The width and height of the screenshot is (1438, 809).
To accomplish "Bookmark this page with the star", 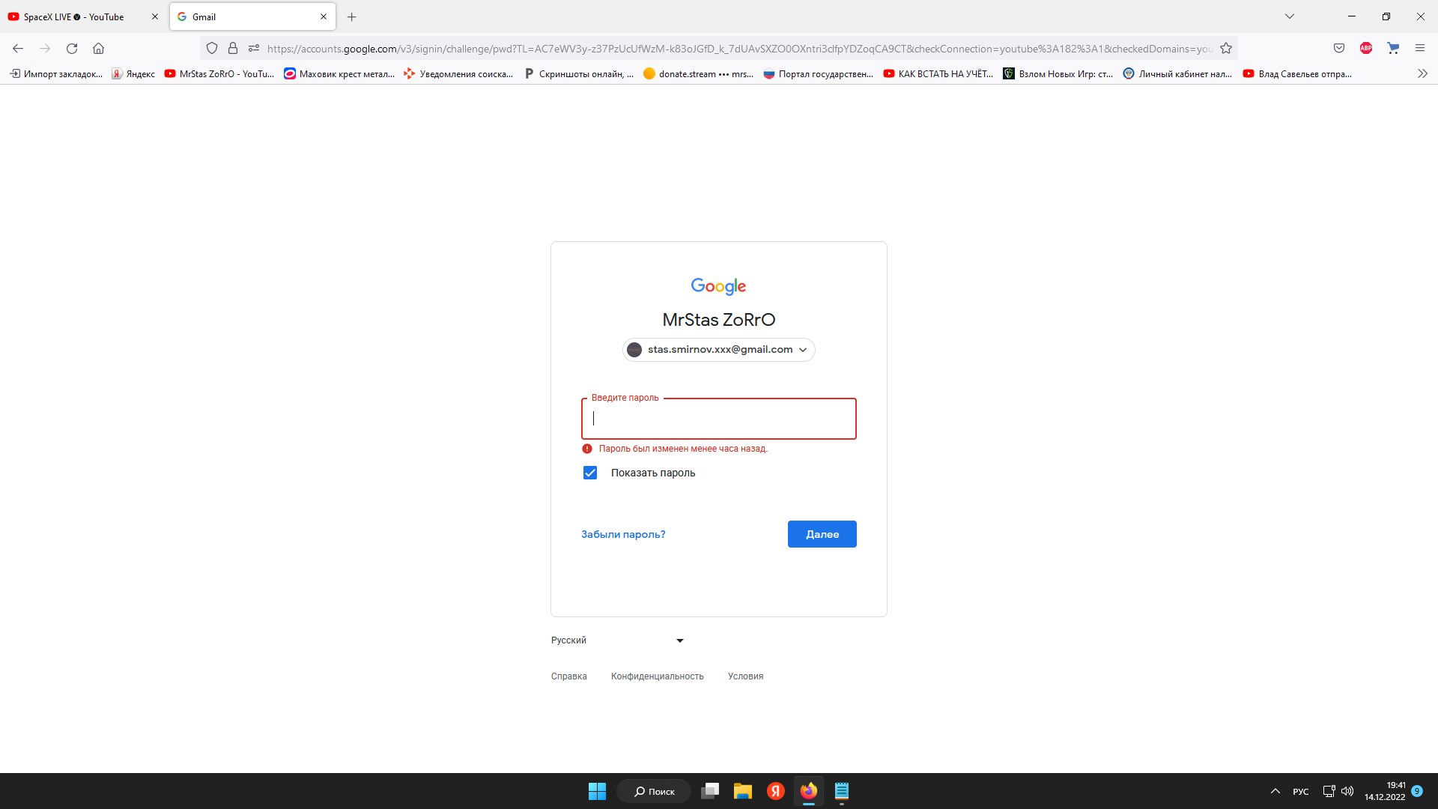I will tap(1226, 49).
